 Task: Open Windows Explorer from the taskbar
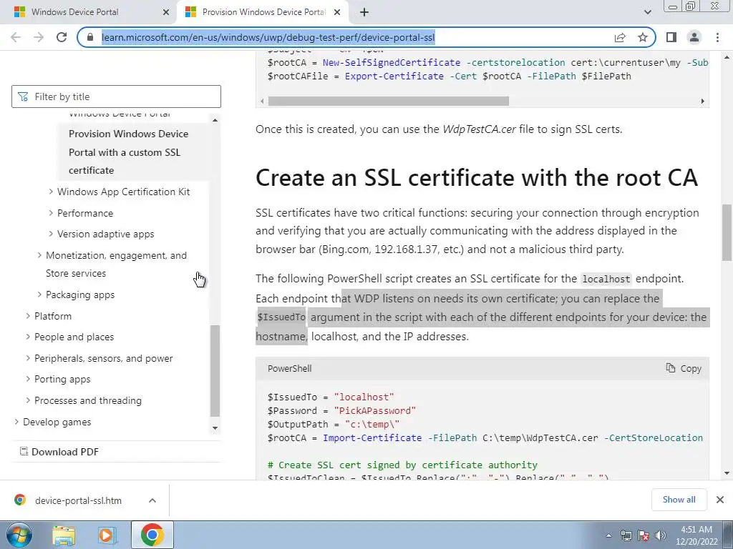click(x=64, y=535)
